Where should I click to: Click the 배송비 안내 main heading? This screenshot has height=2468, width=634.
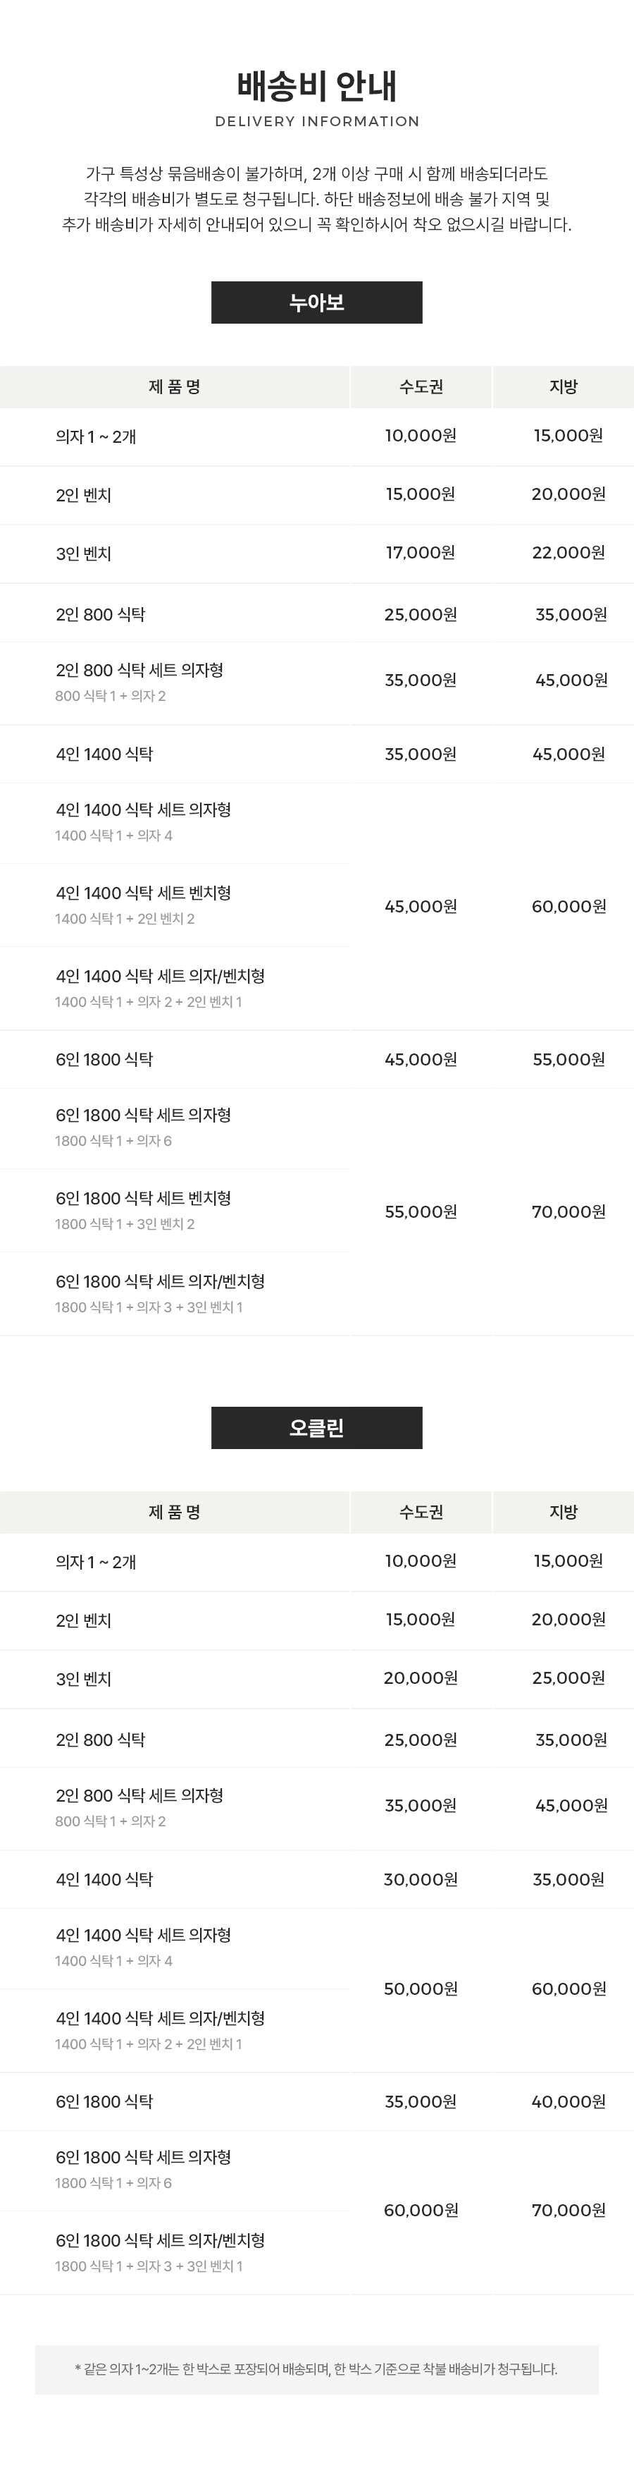click(x=316, y=86)
